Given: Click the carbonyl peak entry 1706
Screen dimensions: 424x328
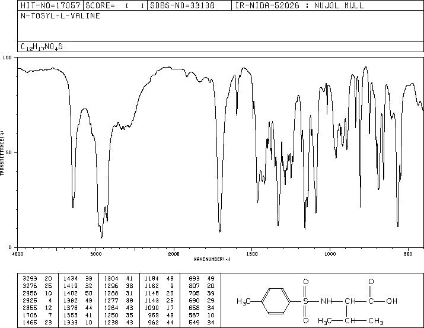Looking at the screenshot, I should point(30,315).
